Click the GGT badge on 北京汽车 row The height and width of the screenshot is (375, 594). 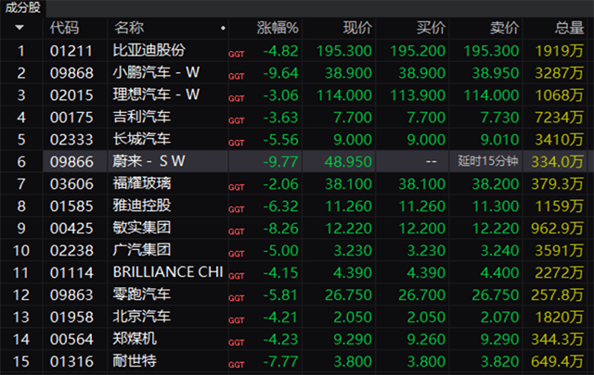click(x=237, y=320)
